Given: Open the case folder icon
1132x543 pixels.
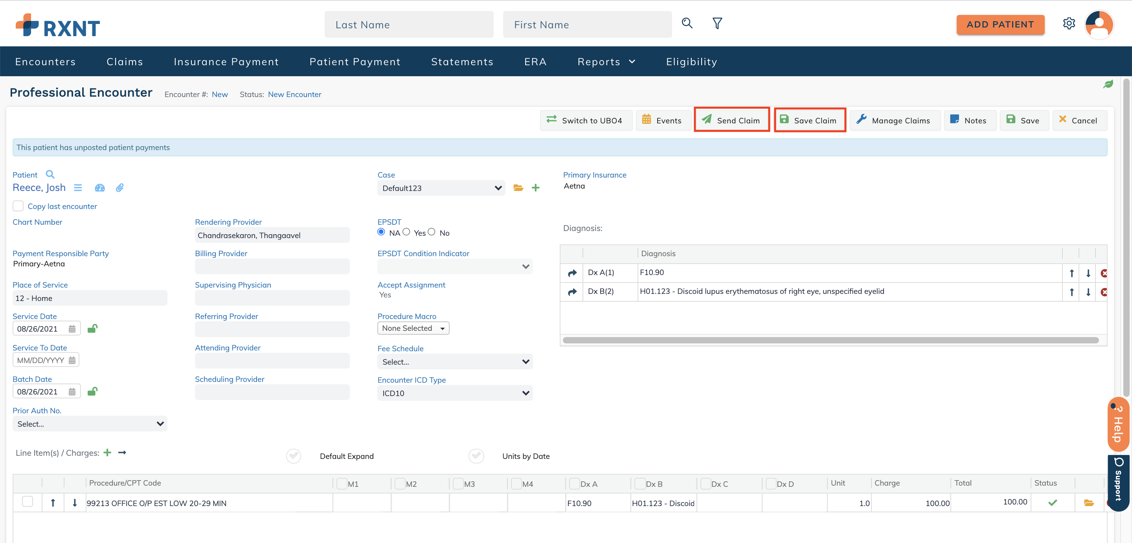Looking at the screenshot, I should click(518, 188).
